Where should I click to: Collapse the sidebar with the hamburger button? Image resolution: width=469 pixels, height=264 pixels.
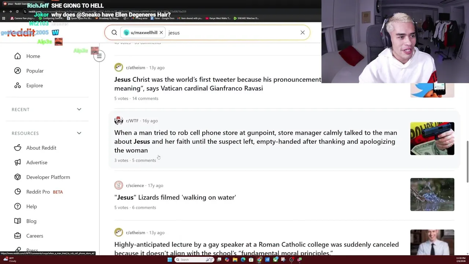pyautogui.click(x=99, y=56)
